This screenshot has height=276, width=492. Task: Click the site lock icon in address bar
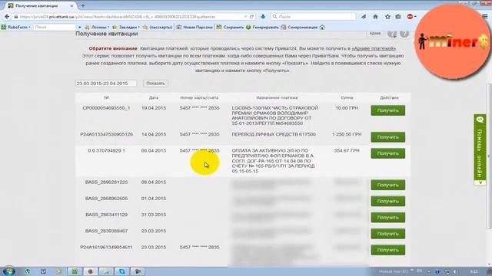[16, 17]
